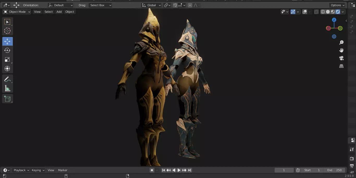Image resolution: width=356 pixels, height=178 pixels.
Task: Open the Playback menu
Action: tap(21, 170)
